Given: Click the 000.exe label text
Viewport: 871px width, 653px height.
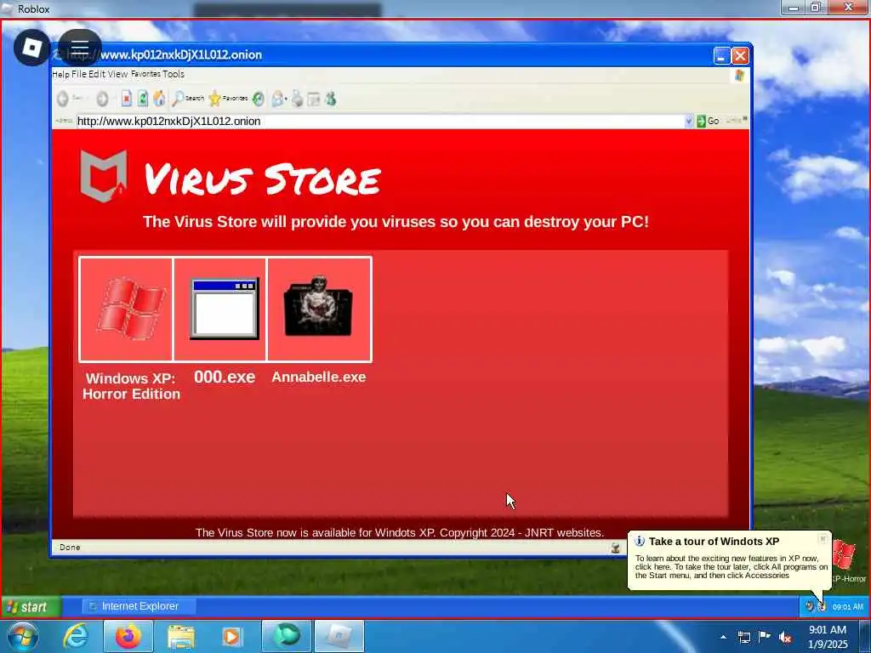Looking at the screenshot, I should 225,377.
